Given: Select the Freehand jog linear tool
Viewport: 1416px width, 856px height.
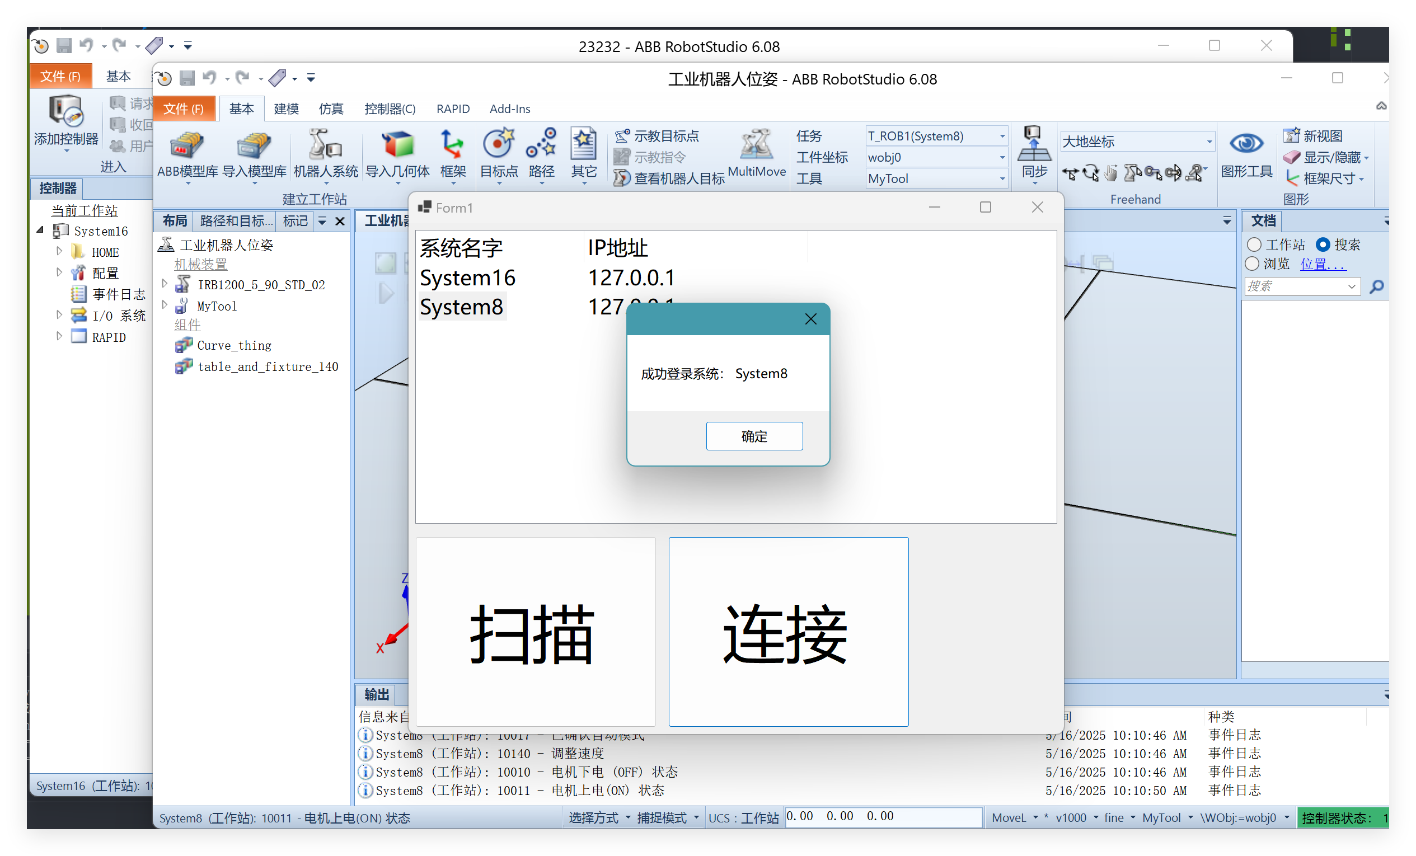Looking at the screenshot, I should [1152, 173].
